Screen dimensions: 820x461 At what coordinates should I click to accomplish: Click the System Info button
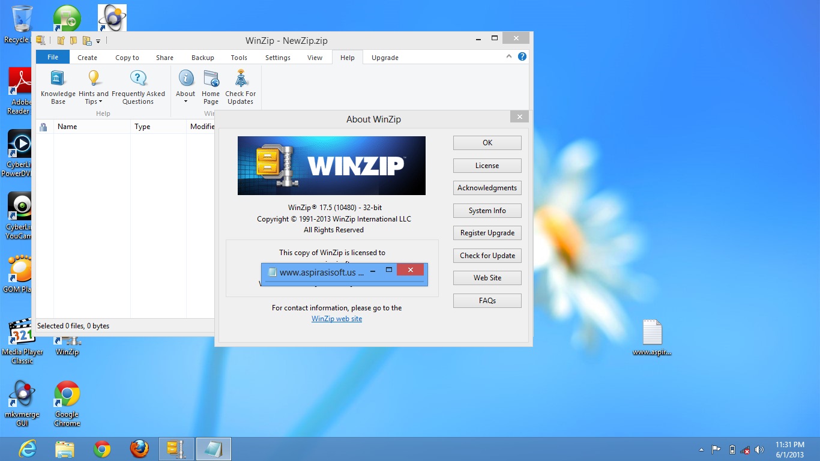487,211
